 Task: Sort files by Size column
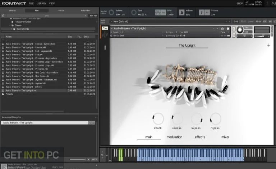[x=70, y=37]
